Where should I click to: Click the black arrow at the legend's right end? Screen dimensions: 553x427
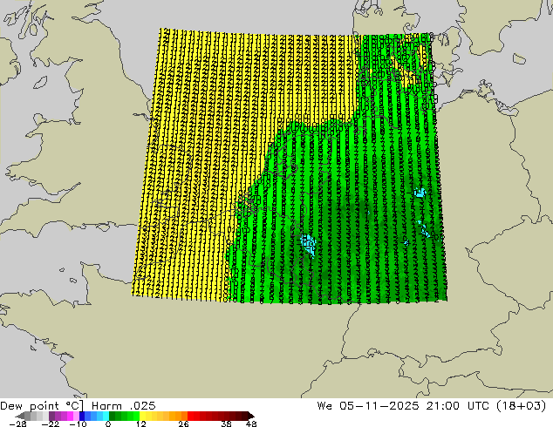251,416
